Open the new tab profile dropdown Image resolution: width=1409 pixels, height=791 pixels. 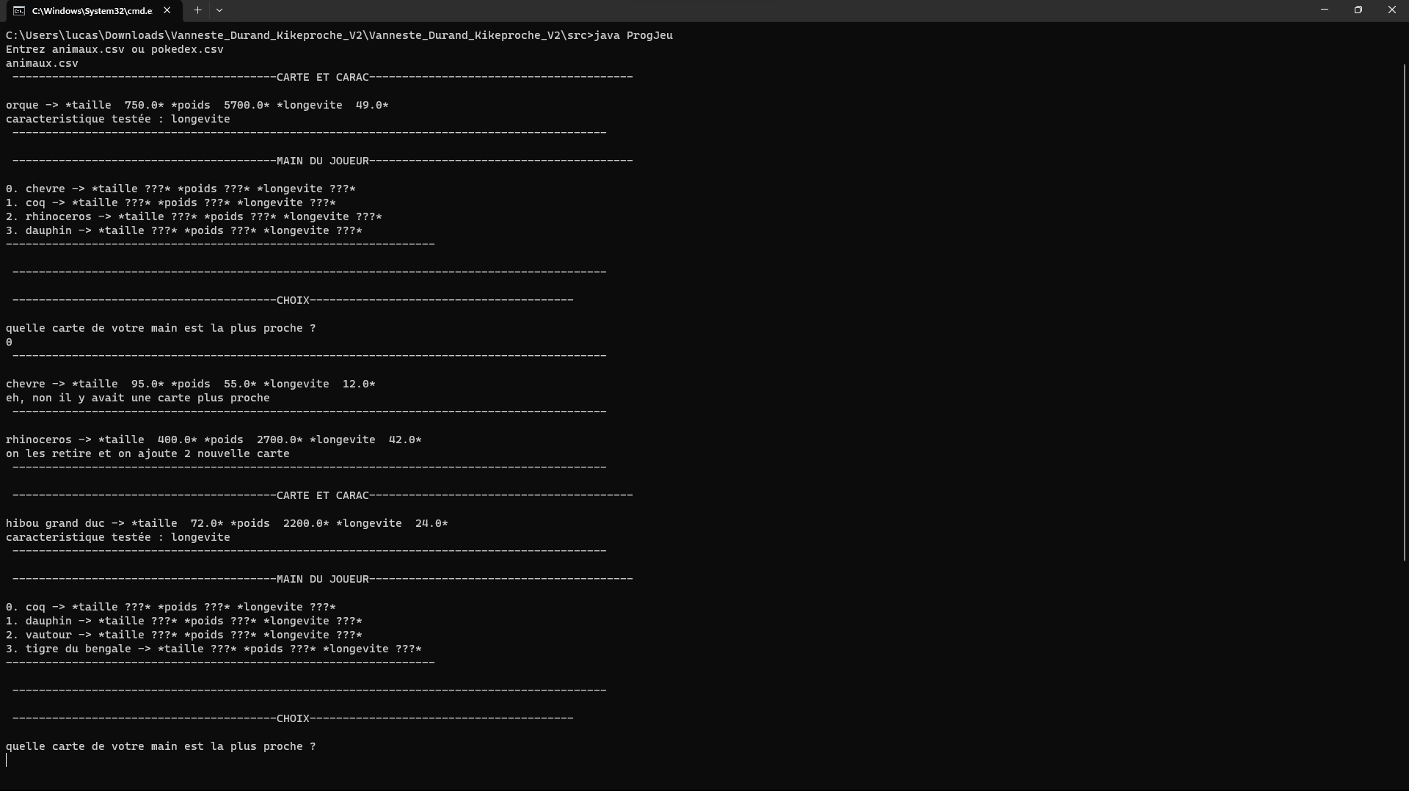pyautogui.click(x=219, y=10)
